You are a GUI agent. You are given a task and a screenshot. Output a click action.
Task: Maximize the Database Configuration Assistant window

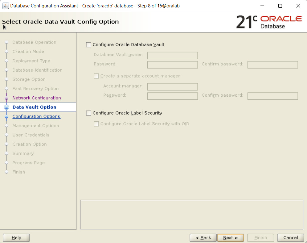point(280,6)
